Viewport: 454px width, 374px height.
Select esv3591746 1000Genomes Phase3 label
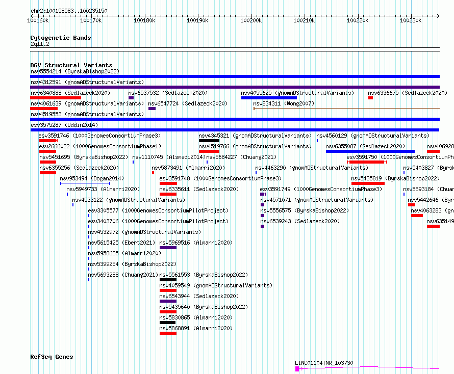click(99, 136)
